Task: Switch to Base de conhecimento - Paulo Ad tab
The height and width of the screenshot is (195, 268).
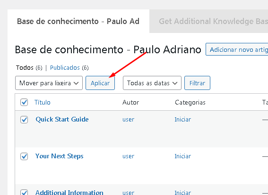Action: point(78,21)
